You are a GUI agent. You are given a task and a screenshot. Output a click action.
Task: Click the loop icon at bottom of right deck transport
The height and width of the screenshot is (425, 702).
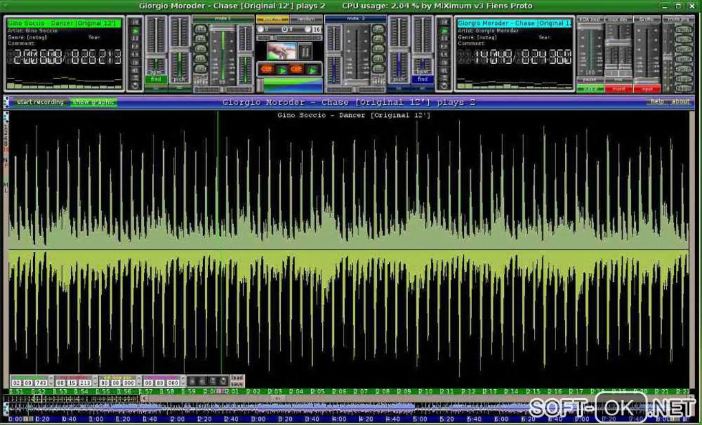click(444, 85)
